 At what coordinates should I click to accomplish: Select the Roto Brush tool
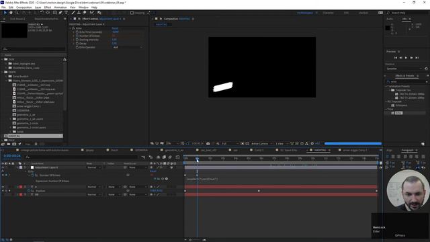[x=92, y=13]
